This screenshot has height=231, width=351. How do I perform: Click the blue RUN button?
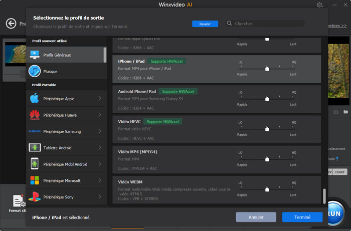click(335, 213)
